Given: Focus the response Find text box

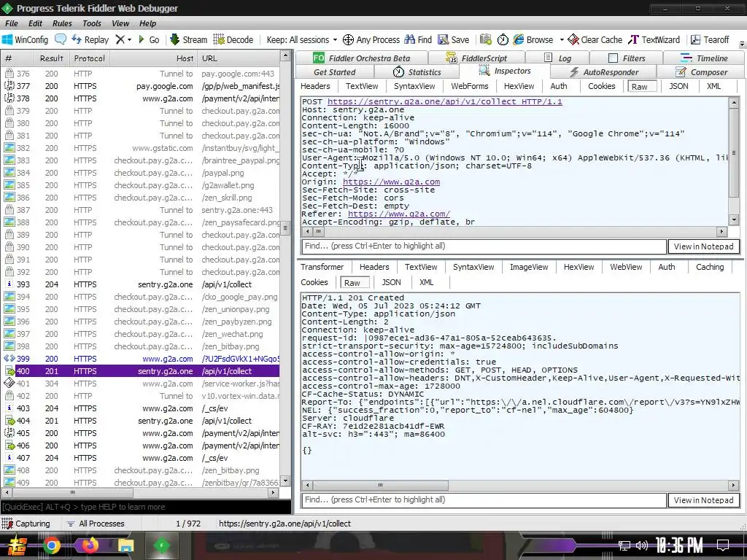Looking at the screenshot, I should click(484, 500).
